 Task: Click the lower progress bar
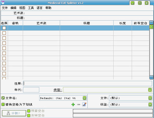pos(113,115)
